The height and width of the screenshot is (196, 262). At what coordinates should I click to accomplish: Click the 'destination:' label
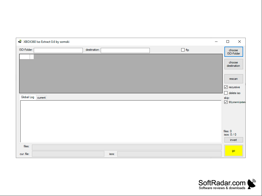[93, 50]
